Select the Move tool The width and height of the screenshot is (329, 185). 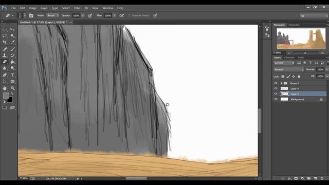point(12,30)
